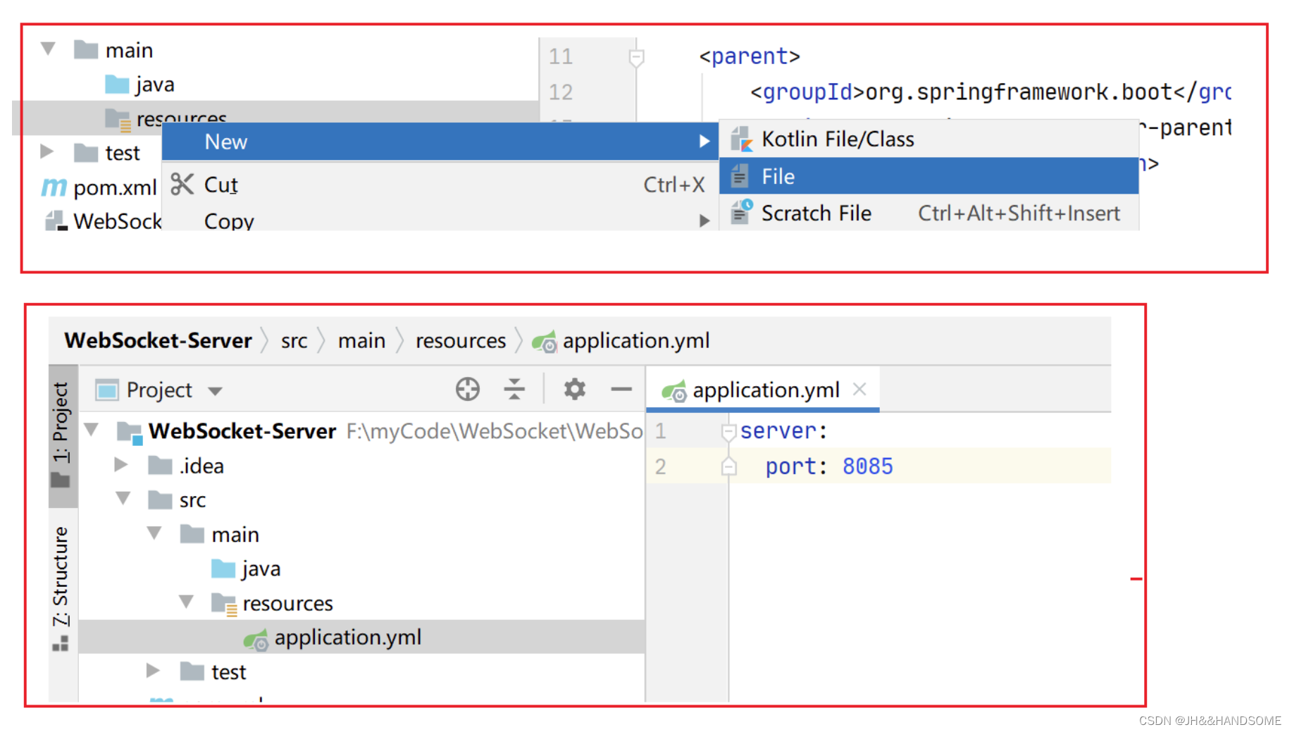This screenshot has height=732, width=1292.
Task: Select application.yml in the project tree
Action: click(347, 638)
